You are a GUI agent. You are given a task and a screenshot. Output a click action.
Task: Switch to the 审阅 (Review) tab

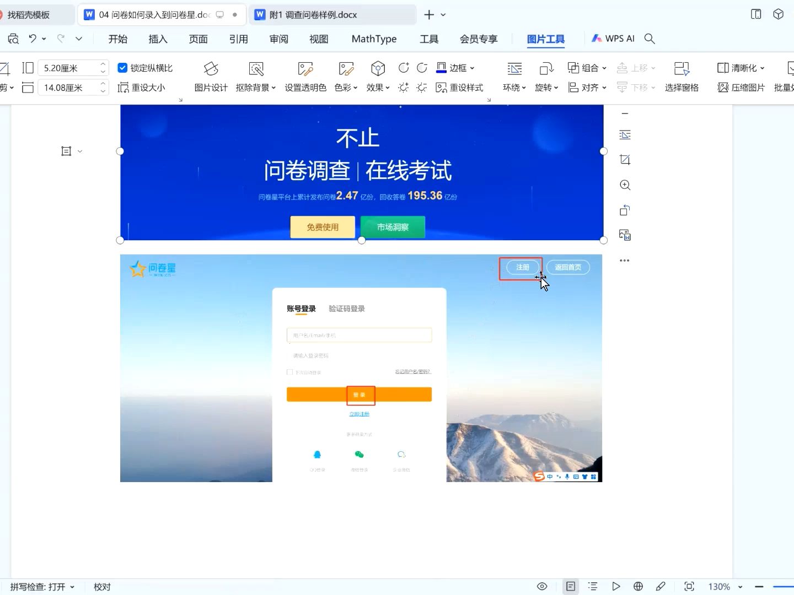tap(278, 39)
